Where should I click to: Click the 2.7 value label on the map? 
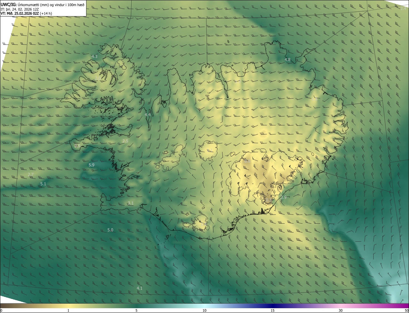(x=31, y=174)
